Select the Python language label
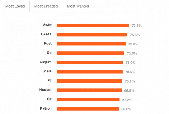This screenshot has height=114, width=169. 46,108
